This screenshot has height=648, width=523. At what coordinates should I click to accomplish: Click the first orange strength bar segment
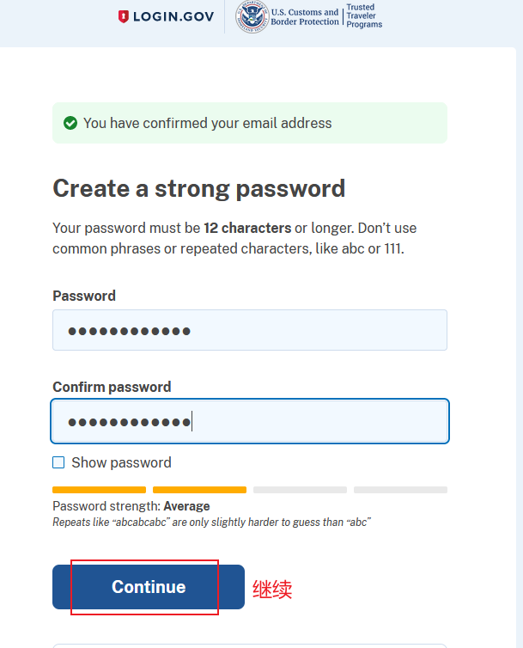click(99, 490)
